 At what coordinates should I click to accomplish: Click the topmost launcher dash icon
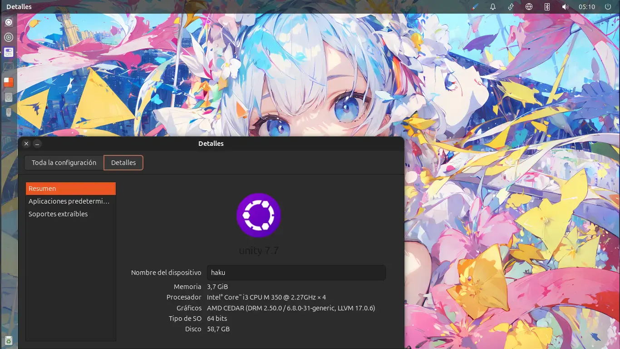8,22
